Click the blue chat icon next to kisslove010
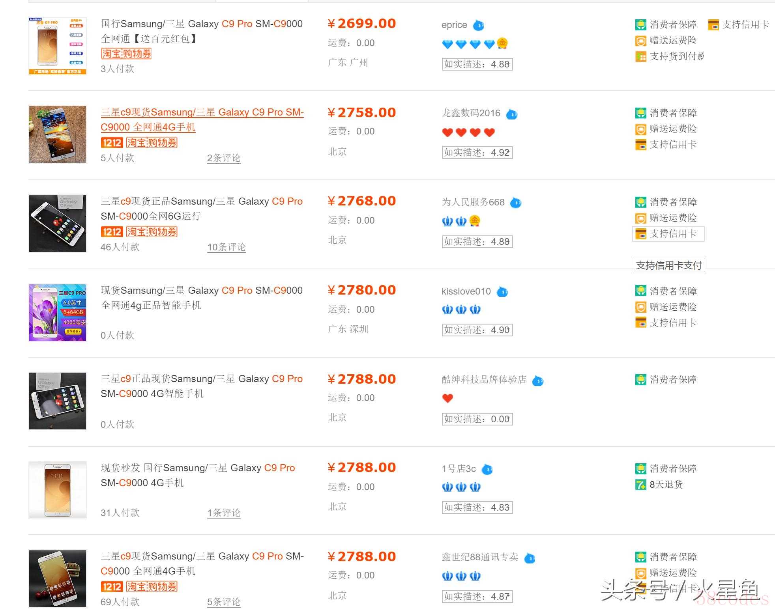Viewport: 775px width, 610px height. [x=502, y=292]
